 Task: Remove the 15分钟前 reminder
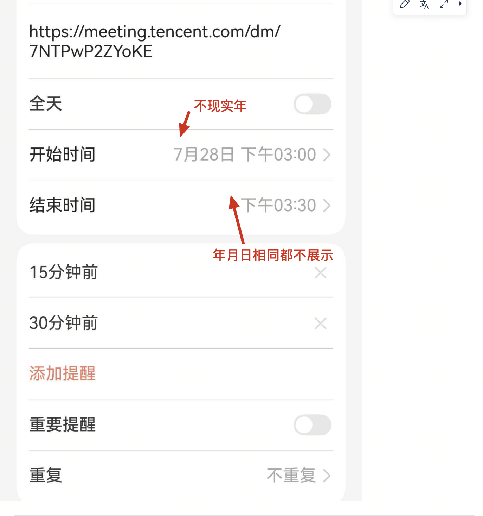click(x=320, y=272)
